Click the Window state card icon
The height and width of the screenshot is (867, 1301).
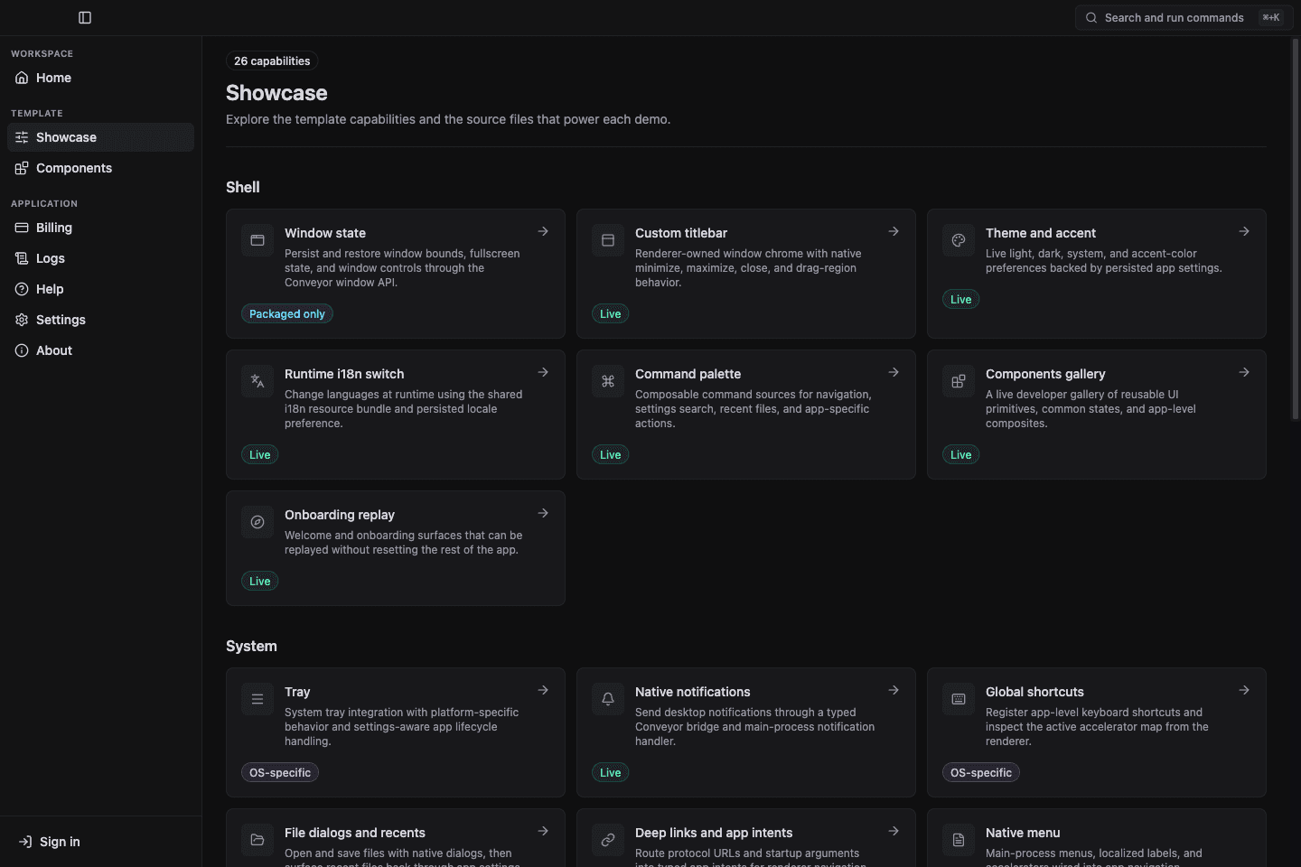coord(257,240)
